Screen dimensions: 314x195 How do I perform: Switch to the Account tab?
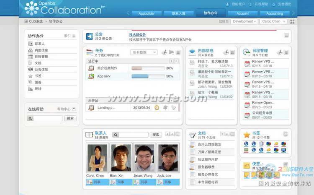[x=242, y=13]
